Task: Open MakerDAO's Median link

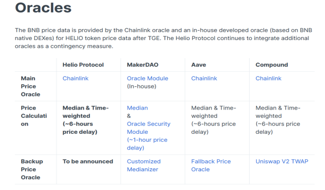Action: pos(137,108)
